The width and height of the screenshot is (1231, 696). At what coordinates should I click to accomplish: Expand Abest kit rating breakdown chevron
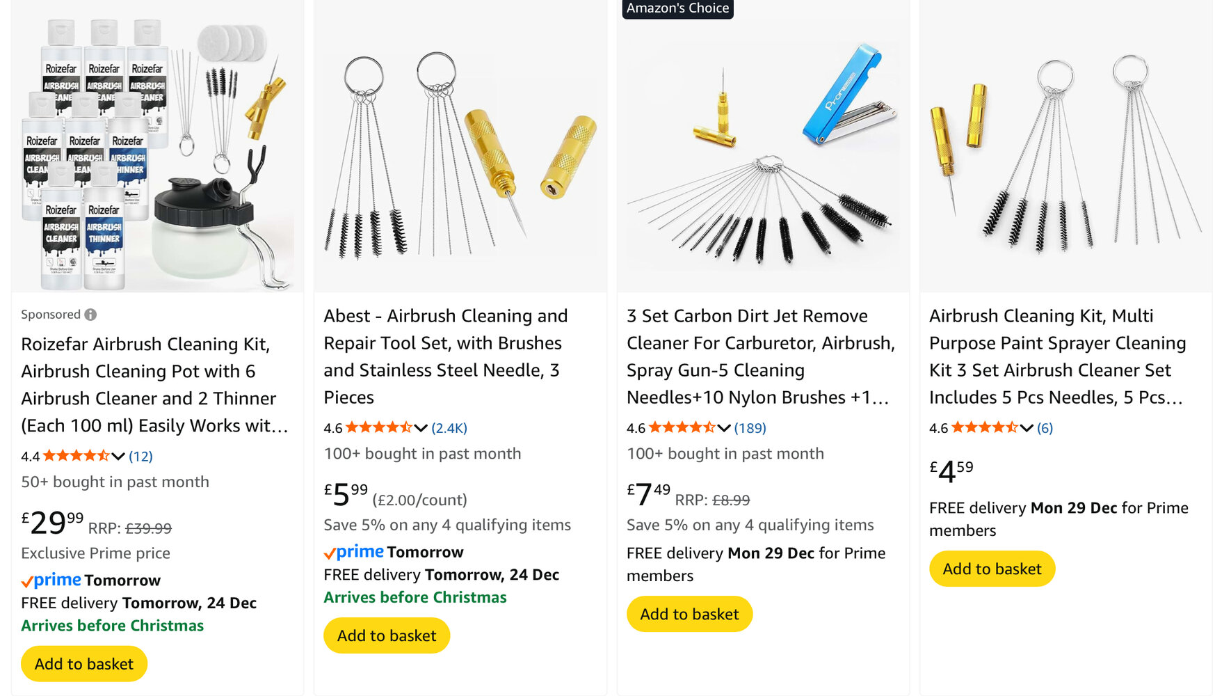(x=421, y=428)
